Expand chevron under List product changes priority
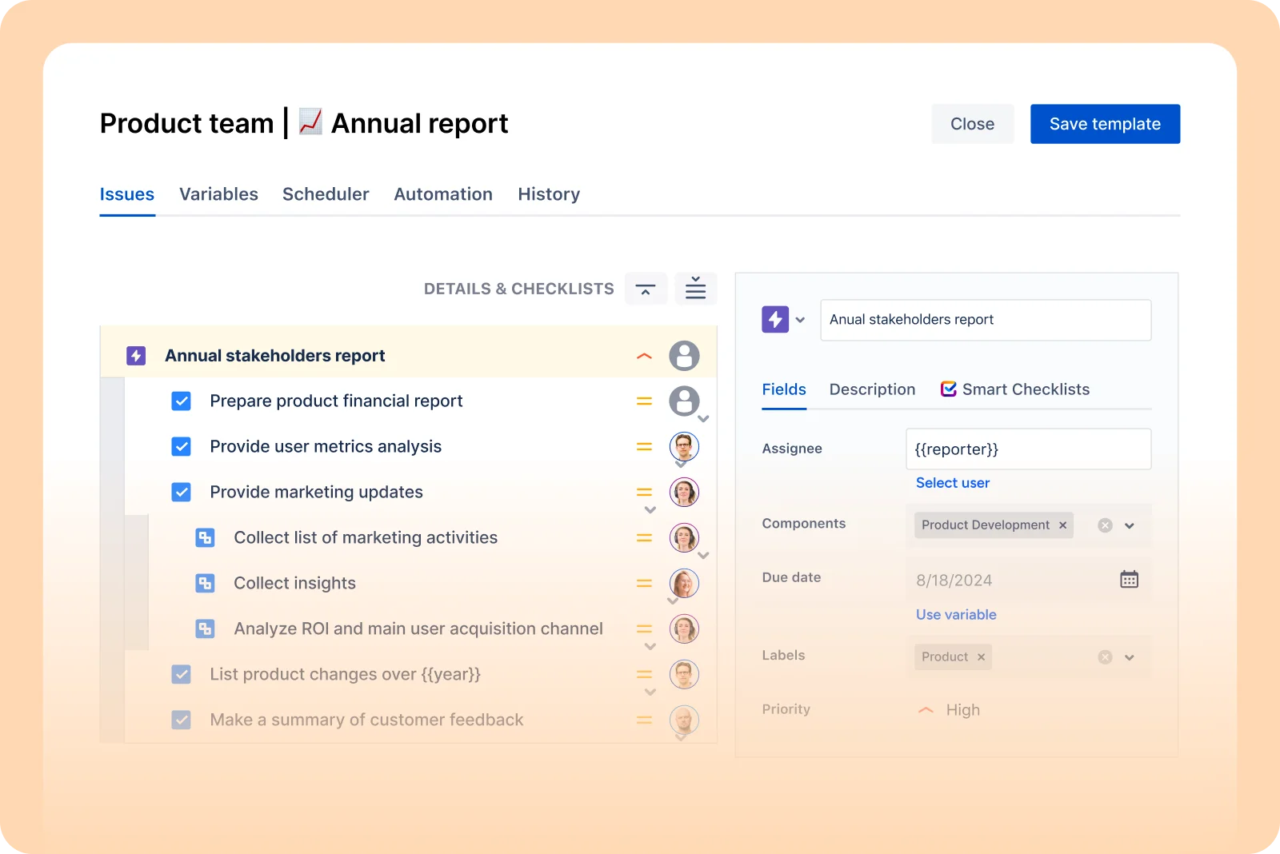 pyautogui.click(x=650, y=692)
